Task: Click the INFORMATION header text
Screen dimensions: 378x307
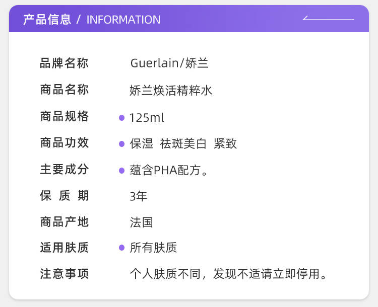Action: pos(123,20)
